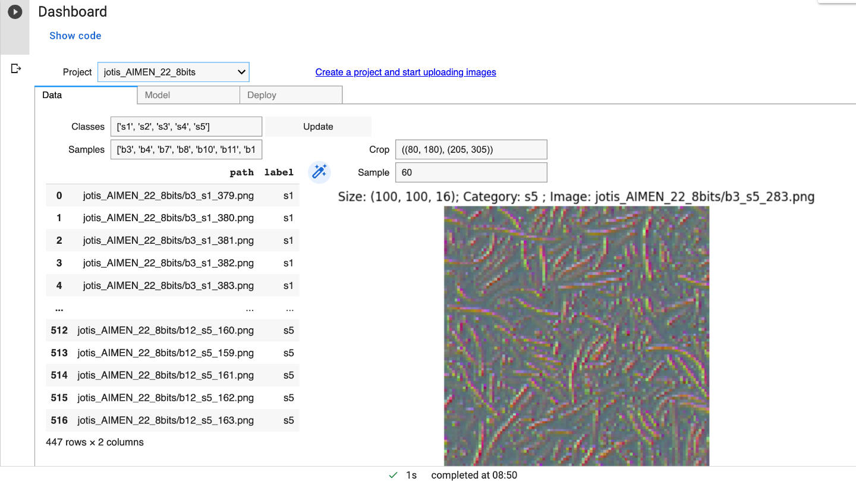The image size is (856, 481).
Task: Select row b3_s1_380.png path
Action: [x=168, y=218]
